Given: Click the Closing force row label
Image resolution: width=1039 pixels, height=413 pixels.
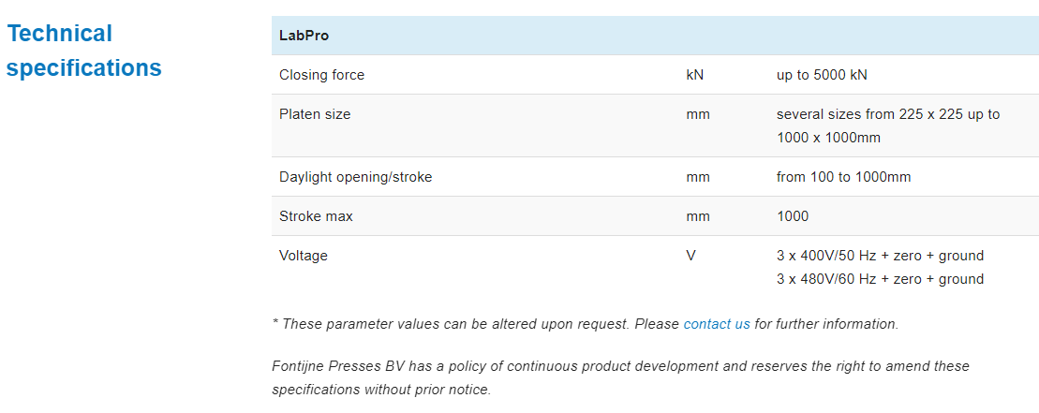Looking at the screenshot, I should click(321, 75).
